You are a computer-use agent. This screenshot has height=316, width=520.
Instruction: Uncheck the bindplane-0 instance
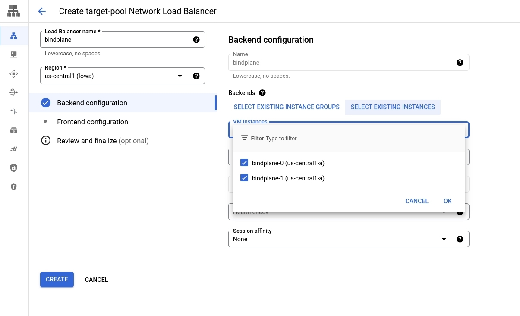tap(244, 163)
